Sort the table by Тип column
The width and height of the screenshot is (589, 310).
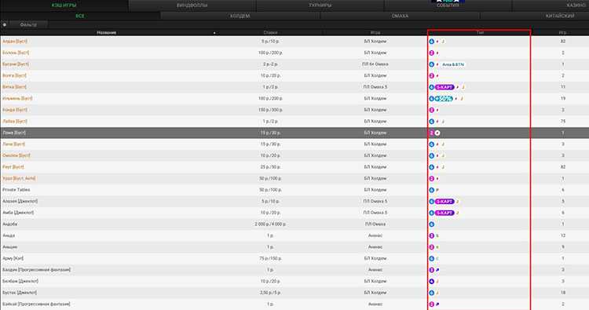(480, 33)
